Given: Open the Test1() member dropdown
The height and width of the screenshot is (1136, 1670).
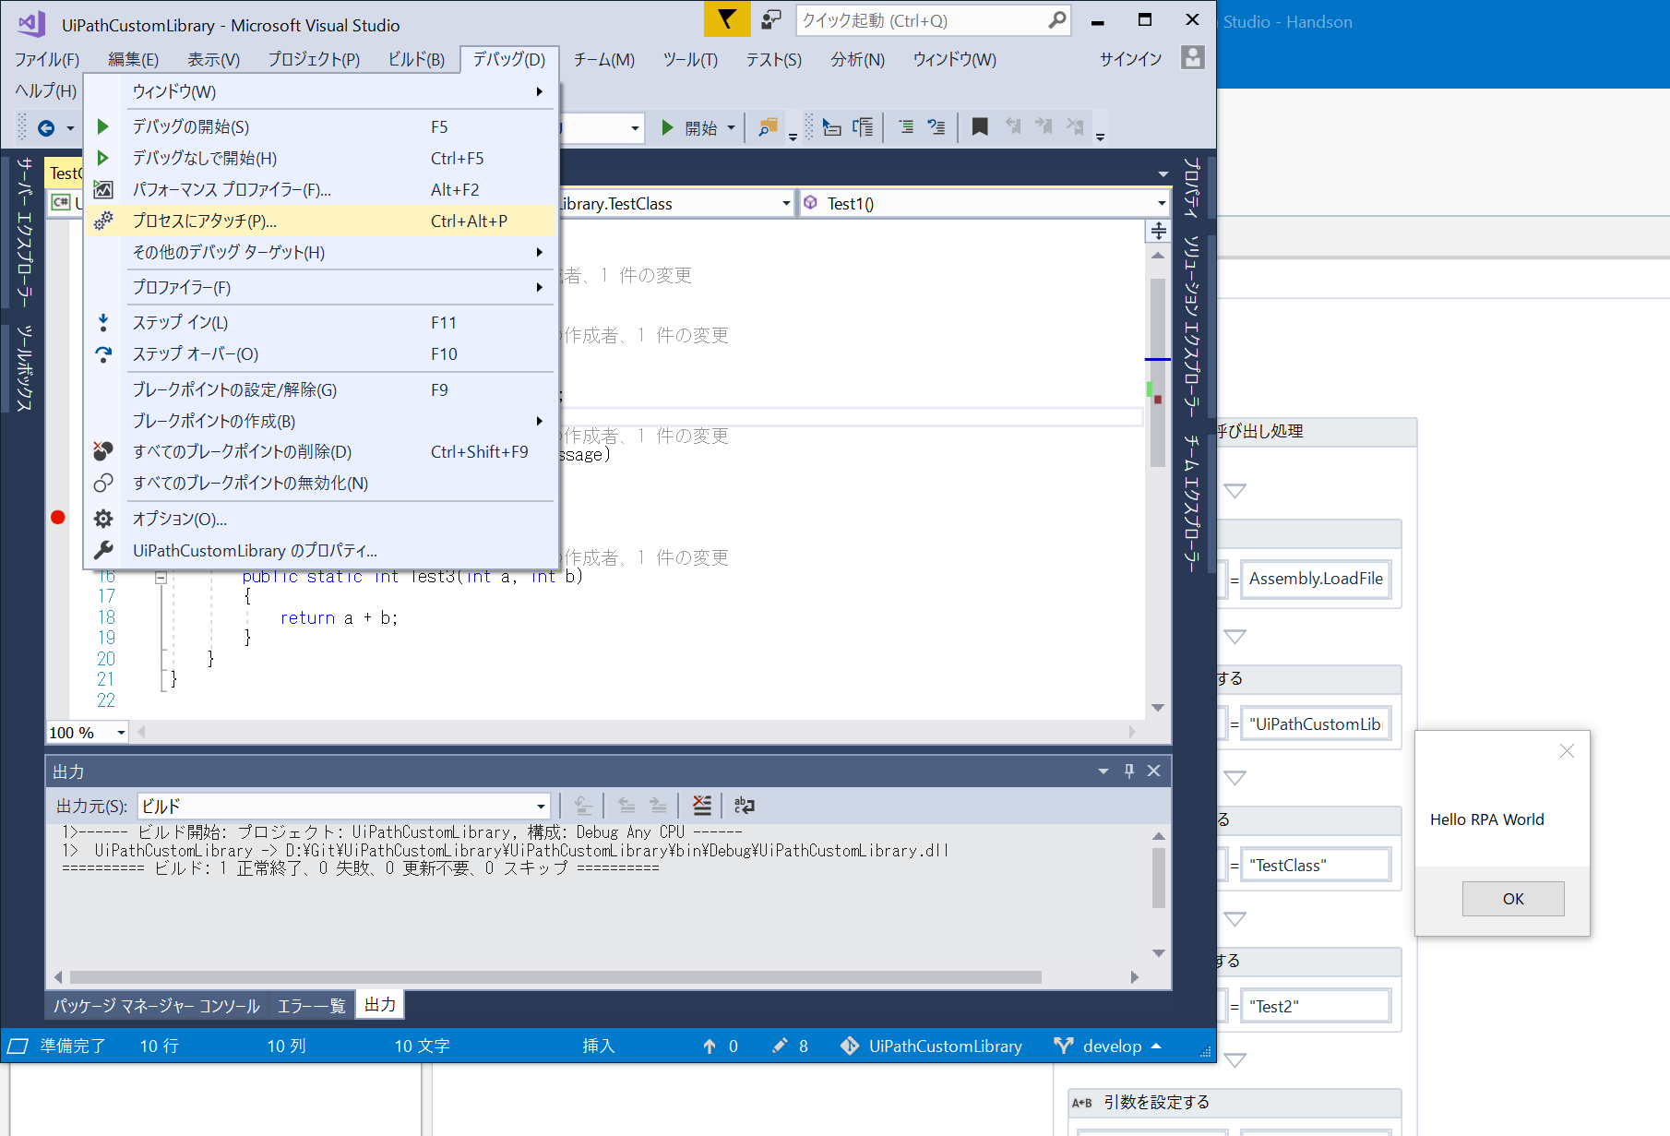Looking at the screenshot, I should 1162,203.
